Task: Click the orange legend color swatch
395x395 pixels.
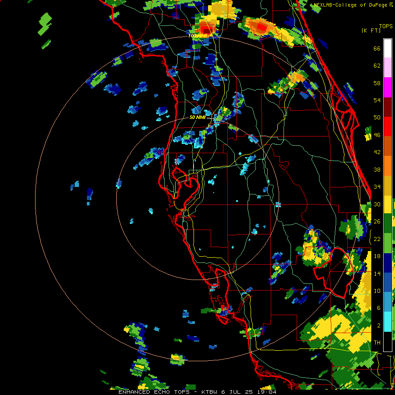Action: [x=388, y=165]
